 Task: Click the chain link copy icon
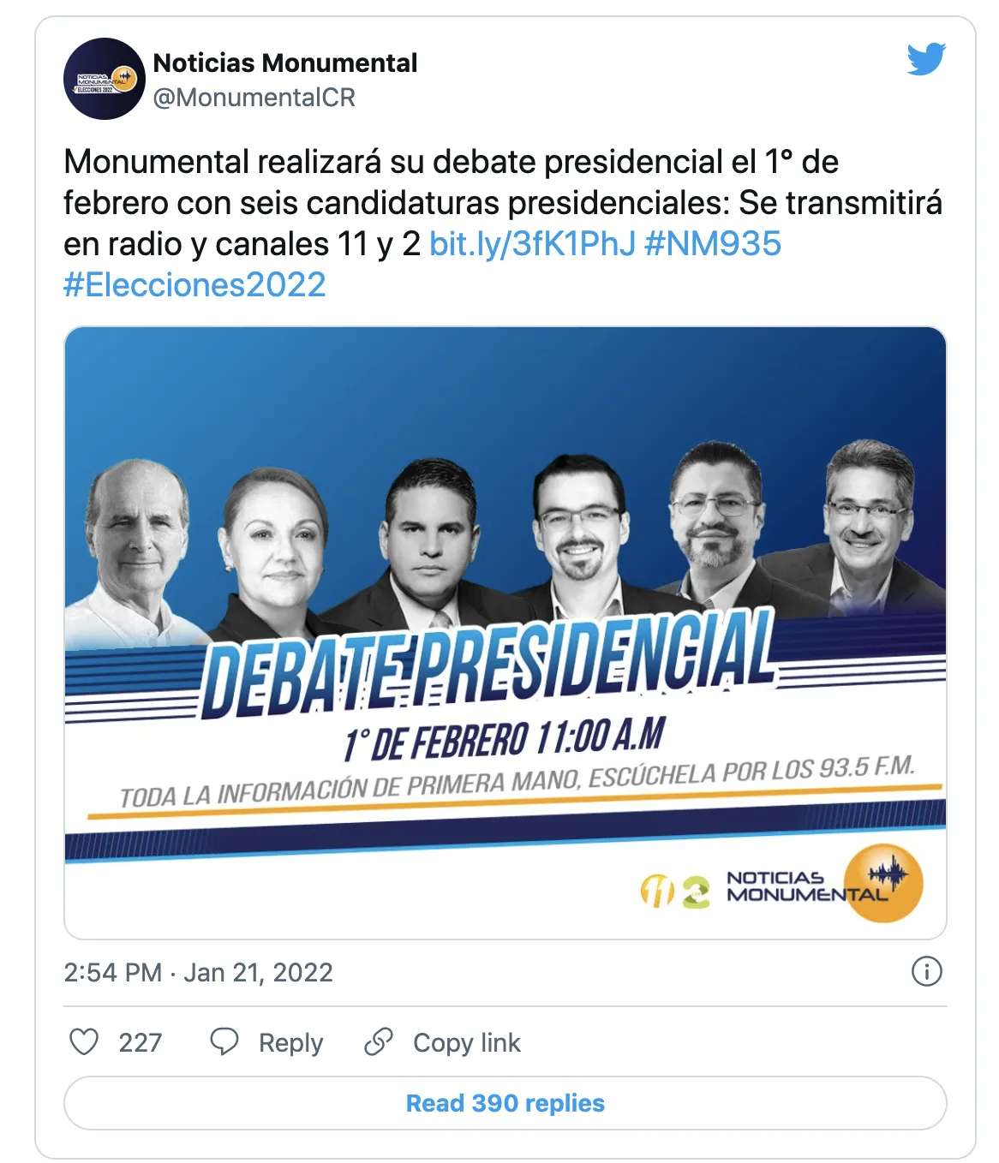pyautogui.click(x=379, y=1041)
